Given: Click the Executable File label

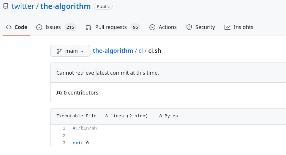Looking at the screenshot, I should (x=76, y=116).
